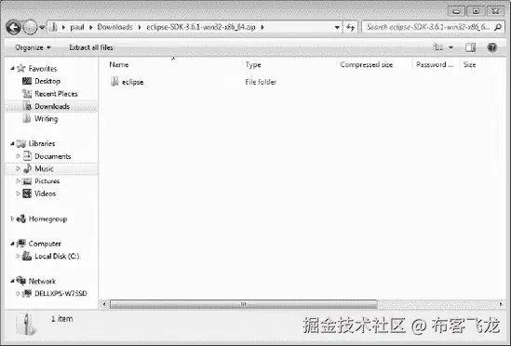The width and height of the screenshot is (511, 346).
Task: Expand the Homegroup arrow
Action: pos(12,219)
